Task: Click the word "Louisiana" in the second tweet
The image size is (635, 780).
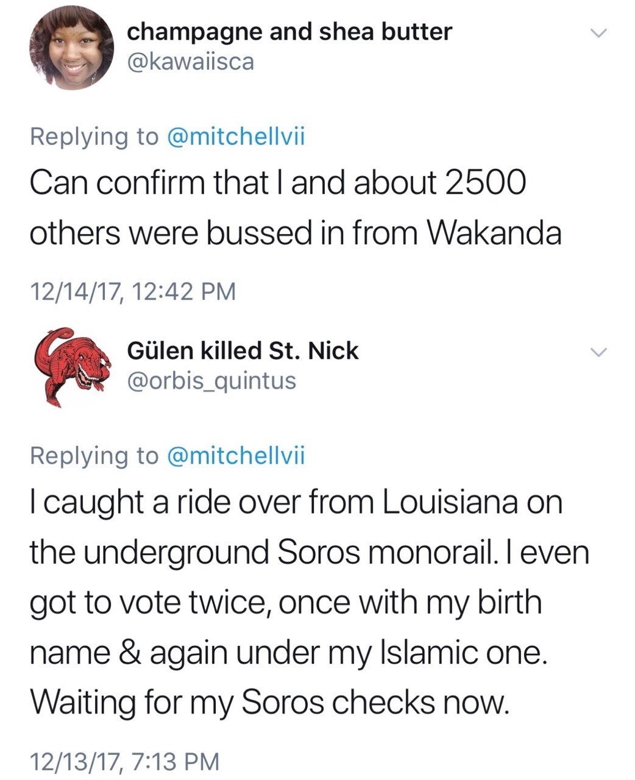Action: coord(450,502)
